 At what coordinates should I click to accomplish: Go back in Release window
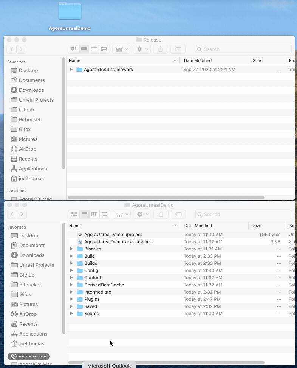point(11,49)
